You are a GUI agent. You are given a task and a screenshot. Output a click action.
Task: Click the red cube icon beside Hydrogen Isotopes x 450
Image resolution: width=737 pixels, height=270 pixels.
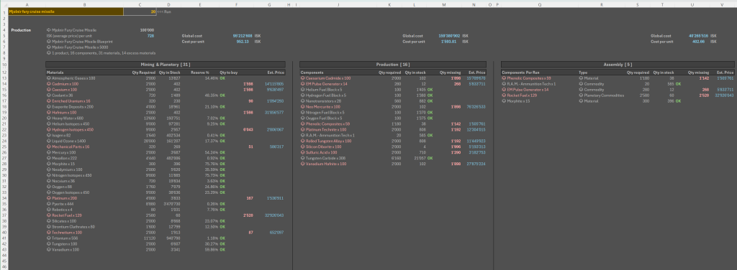[x=49, y=129]
